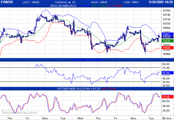Select the blue 10651 upper band price tag
The width and height of the screenshot is (174, 120).
(168, 34)
